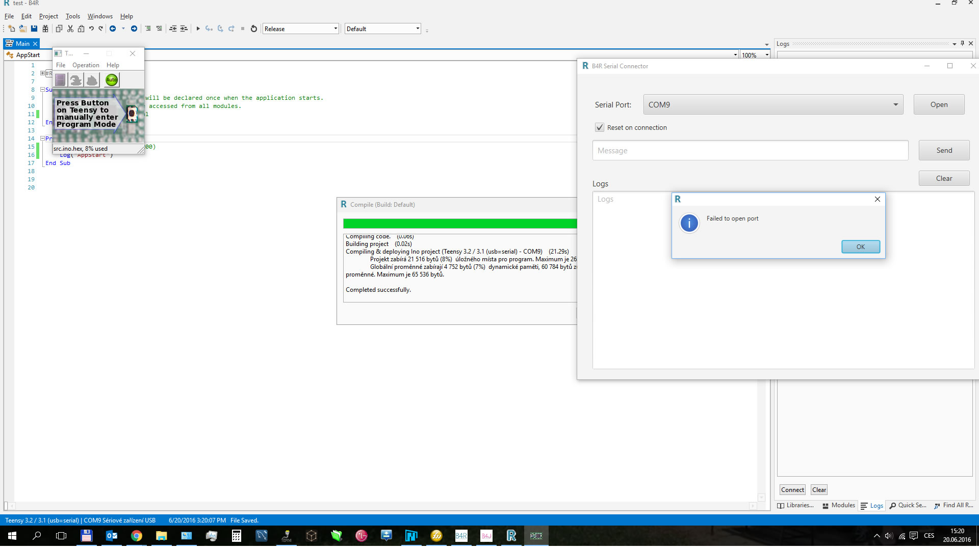Viewport: 979px width, 550px height.
Task: Click the Cut scissors icon
Action: point(70,29)
